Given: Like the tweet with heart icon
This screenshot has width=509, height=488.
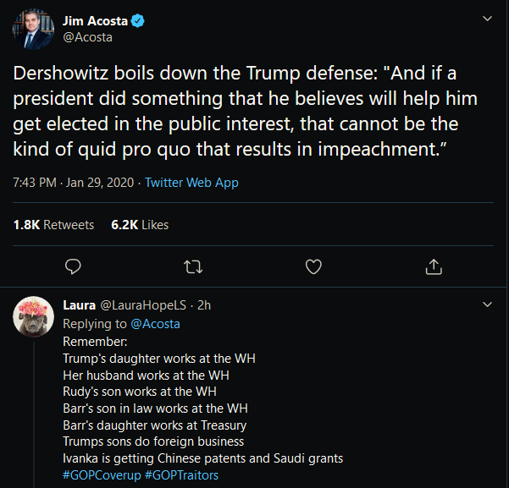Looking at the screenshot, I should (x=313, y=266).
